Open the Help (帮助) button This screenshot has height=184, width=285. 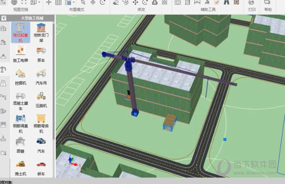(x=268, y=5)
